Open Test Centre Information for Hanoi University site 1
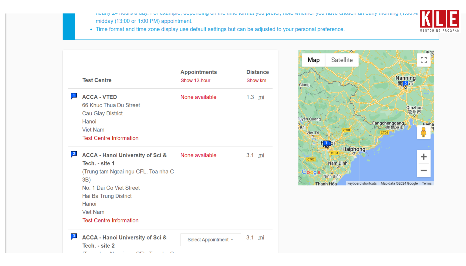 (111, 220)
